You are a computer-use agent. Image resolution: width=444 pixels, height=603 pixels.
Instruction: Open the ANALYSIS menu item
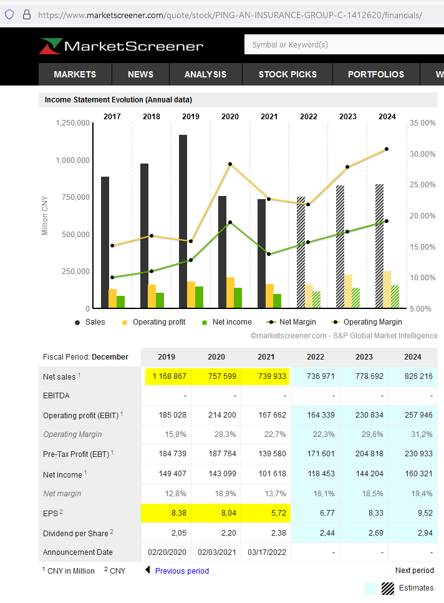tap(205, 74)
